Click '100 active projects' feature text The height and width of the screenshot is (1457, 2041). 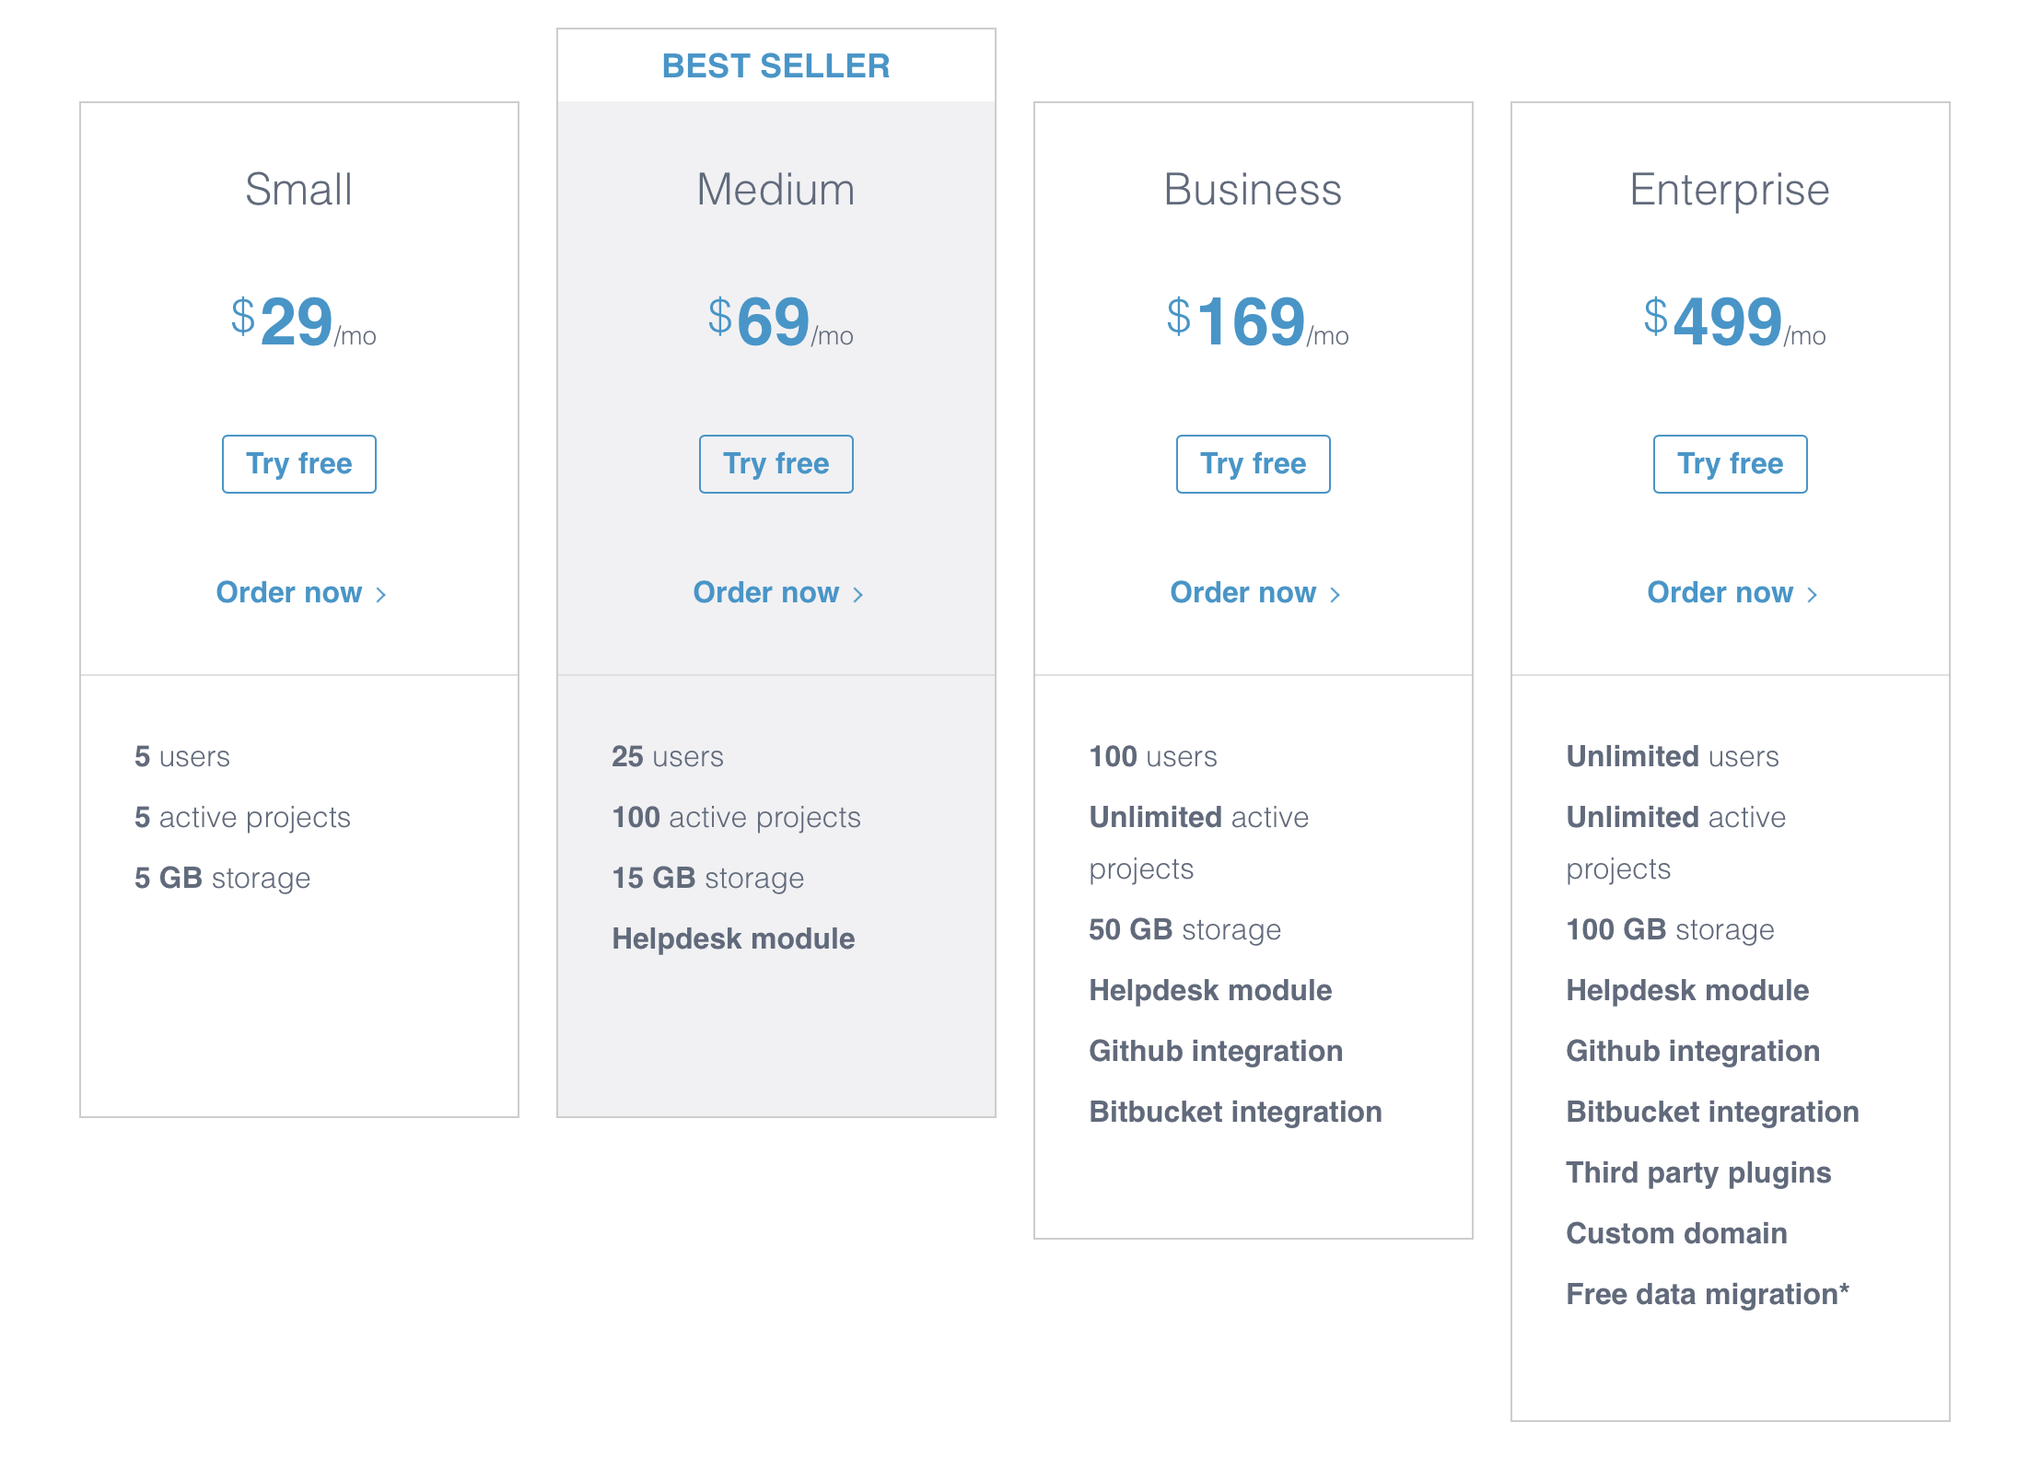tap(736, 818)
